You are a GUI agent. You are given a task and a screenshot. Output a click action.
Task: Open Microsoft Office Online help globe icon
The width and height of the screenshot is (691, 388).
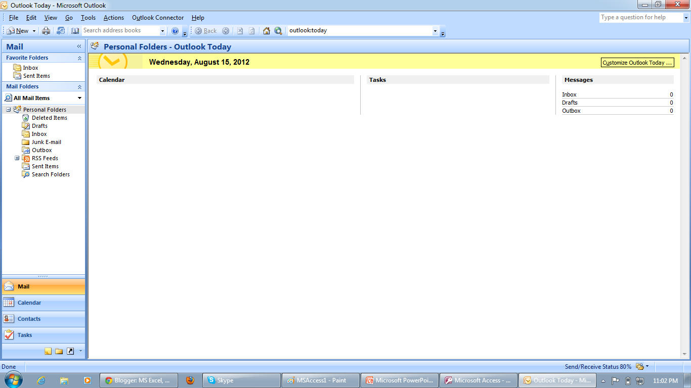(x=278, y=31)
